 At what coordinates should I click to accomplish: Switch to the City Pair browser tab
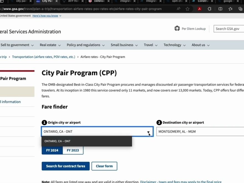coord(46,2)
